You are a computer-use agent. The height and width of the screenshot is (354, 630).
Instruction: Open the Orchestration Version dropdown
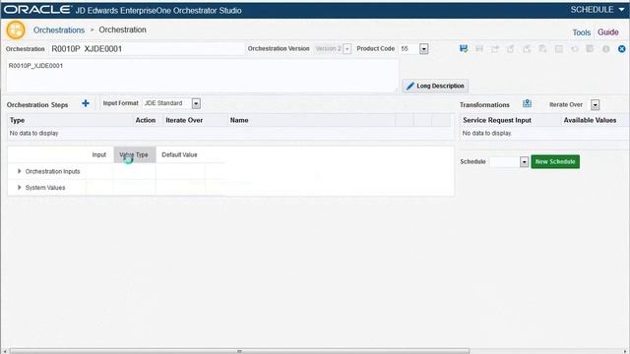(347, 49)
